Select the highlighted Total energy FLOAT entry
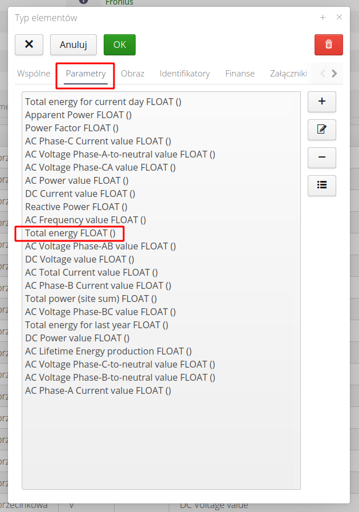This screenshot has width=359, height=512. pos(68,233)
